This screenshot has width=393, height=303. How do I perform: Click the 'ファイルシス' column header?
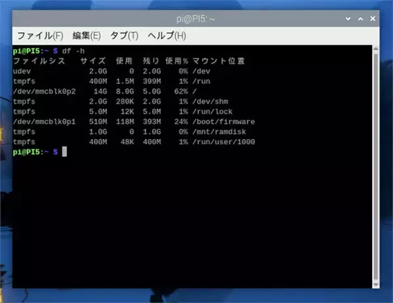pyautogui.click(x=39, y=61)
